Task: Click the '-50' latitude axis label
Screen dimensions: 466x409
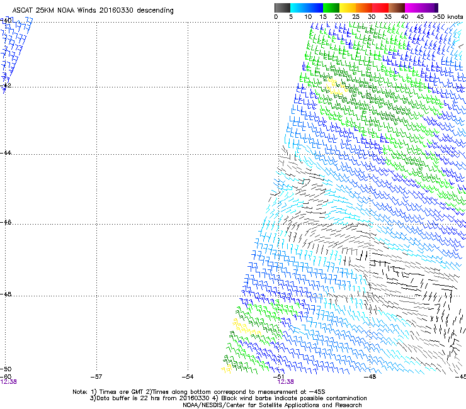Action: [x=6, y=369]
